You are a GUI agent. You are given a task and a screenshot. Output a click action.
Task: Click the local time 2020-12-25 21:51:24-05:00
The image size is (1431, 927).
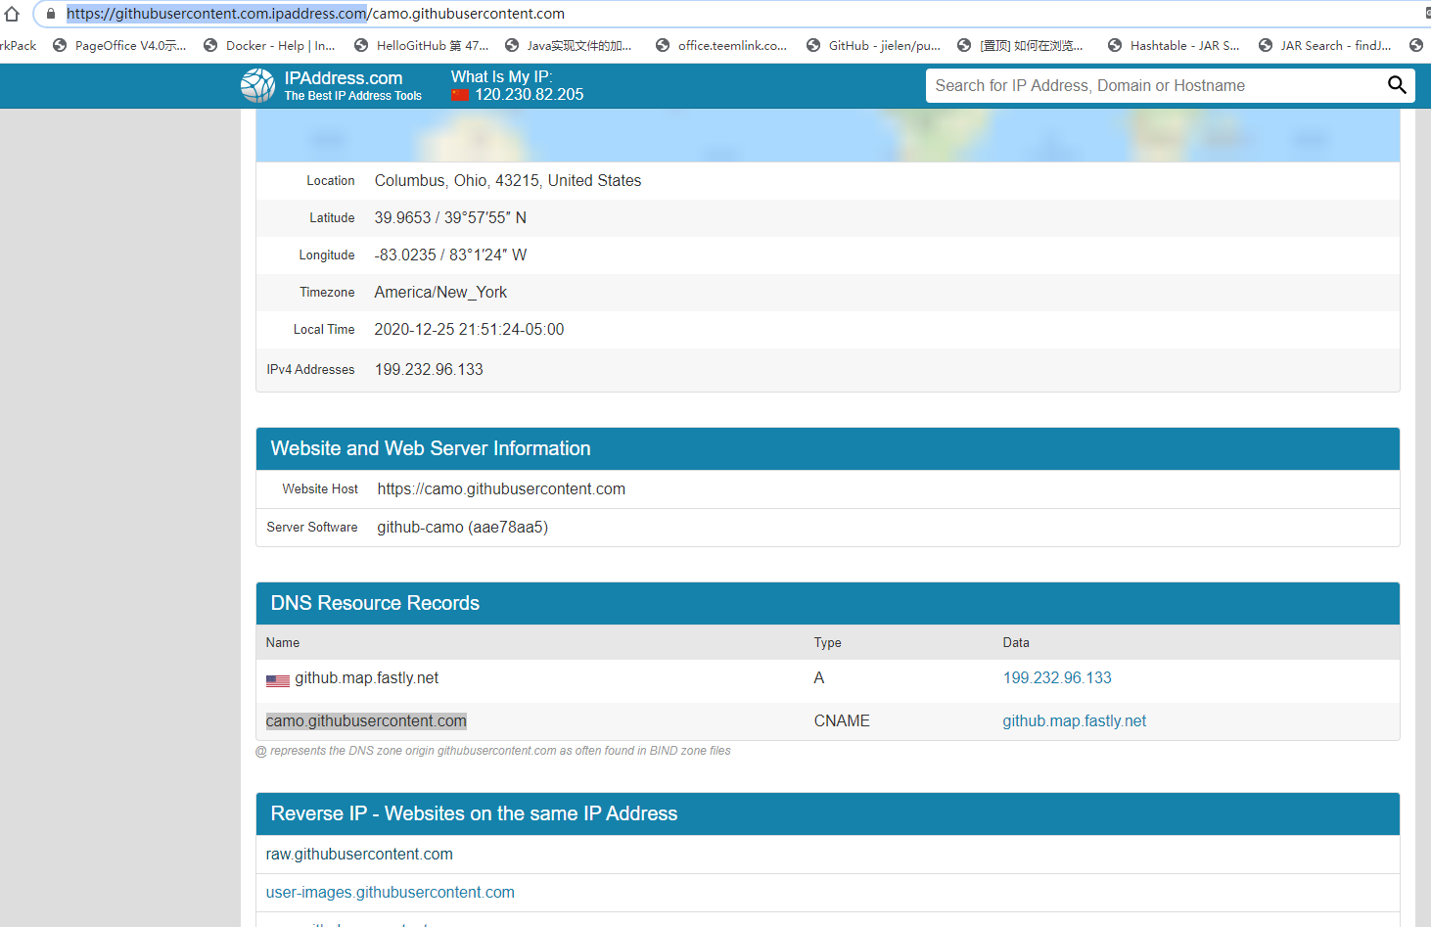click(x=469, y=329)
